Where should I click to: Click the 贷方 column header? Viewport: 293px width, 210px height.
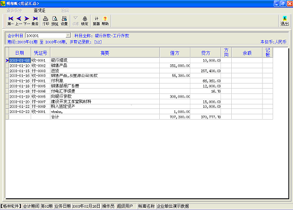206,53
